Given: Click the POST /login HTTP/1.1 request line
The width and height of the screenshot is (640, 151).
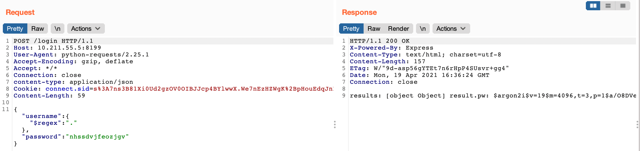Looking at the screenshot, I should [53, 41].
